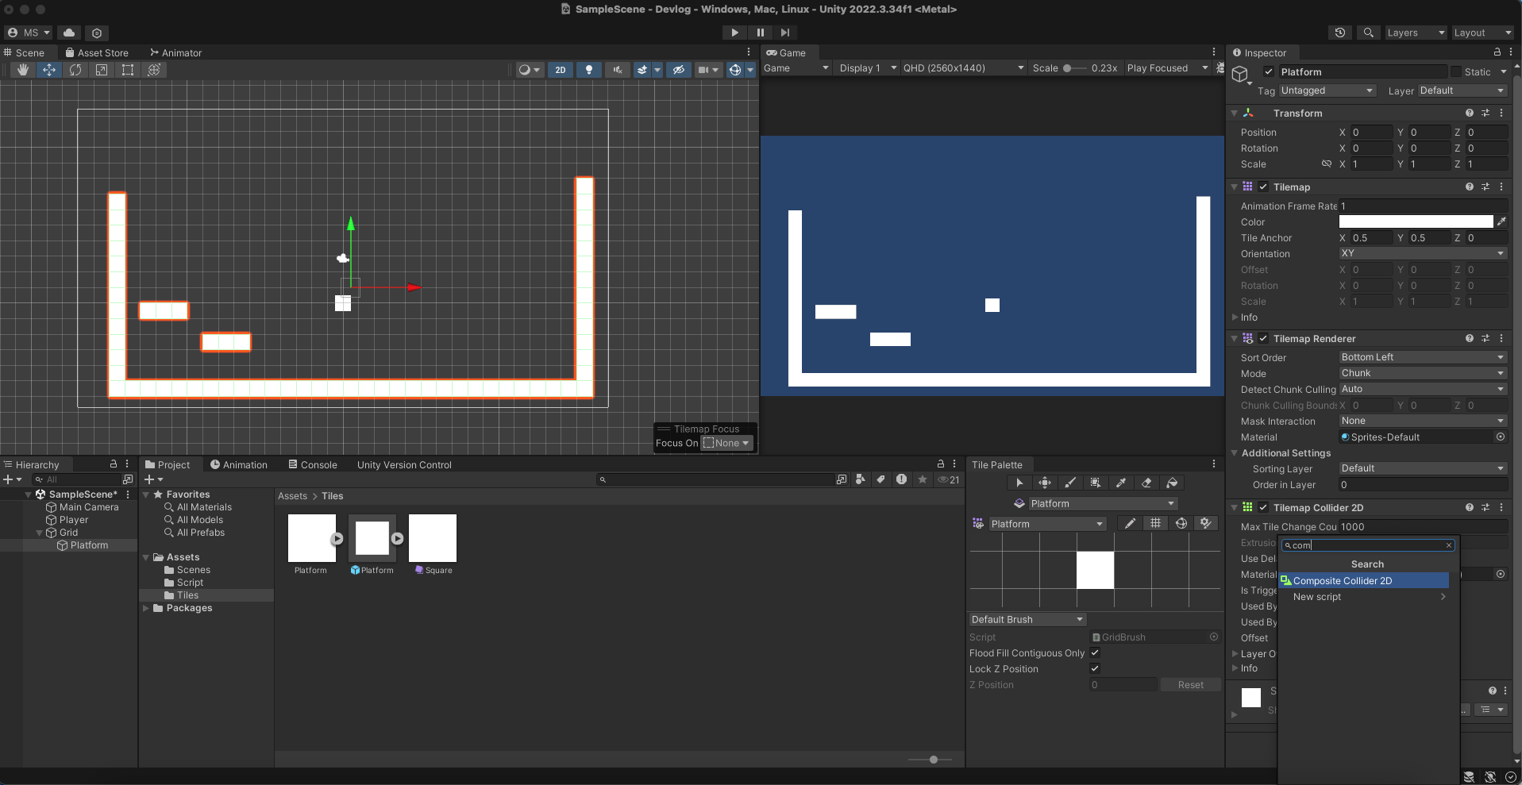Select the Scale tool
The height and width of the screenshot is (785, 1522).
[x=102, y=70]
